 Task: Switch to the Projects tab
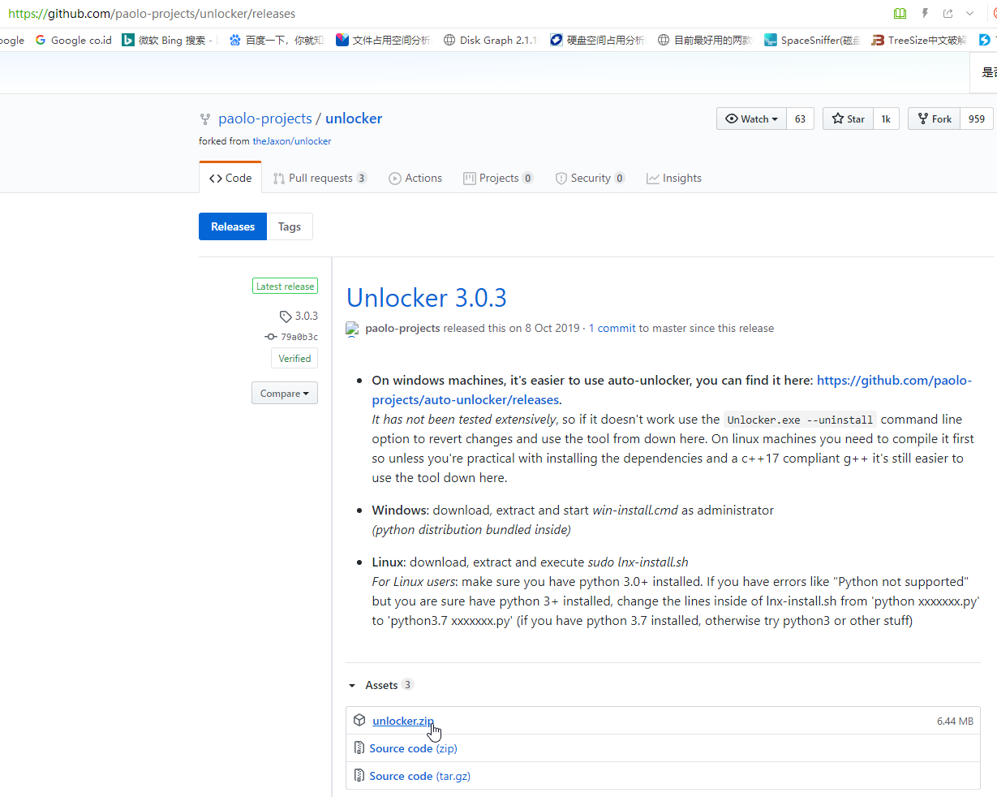pos(498,178)
